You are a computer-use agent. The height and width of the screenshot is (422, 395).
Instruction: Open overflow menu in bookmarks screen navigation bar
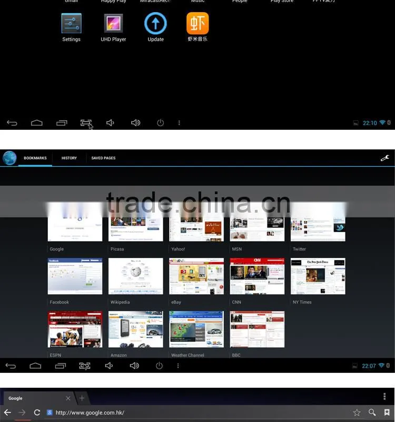point(178,366)
